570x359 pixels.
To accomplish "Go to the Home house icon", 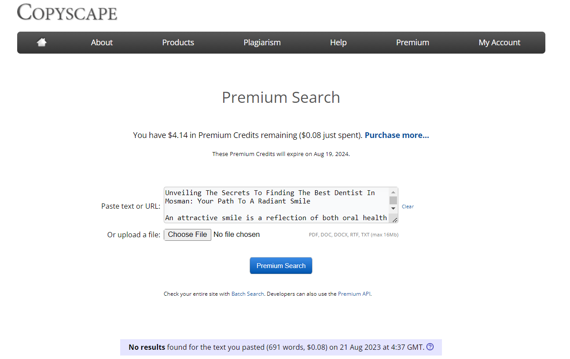I will pyautogui.click(x=42, y=42).
